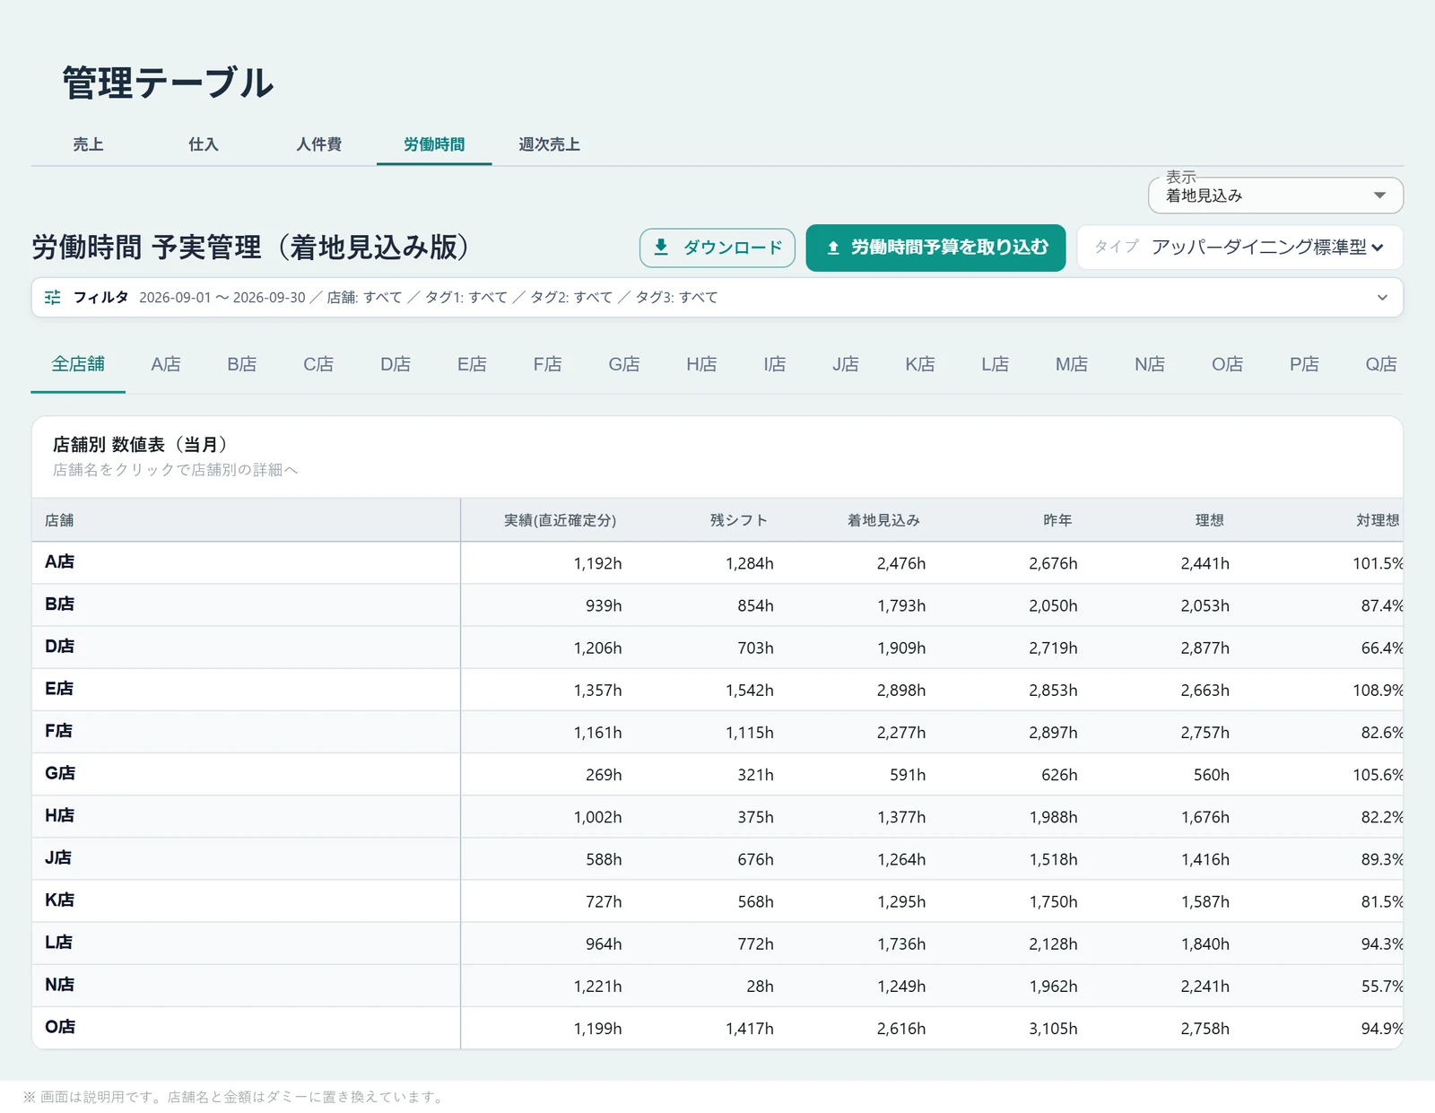Select the 労働時間 tab
Screen dimensions: 1435x1113
[434, 144]
